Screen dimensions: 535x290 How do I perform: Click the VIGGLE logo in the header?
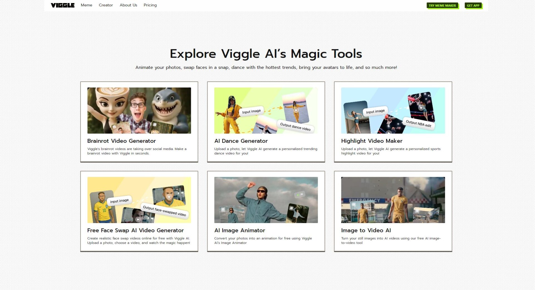click(x=62, y=5)
